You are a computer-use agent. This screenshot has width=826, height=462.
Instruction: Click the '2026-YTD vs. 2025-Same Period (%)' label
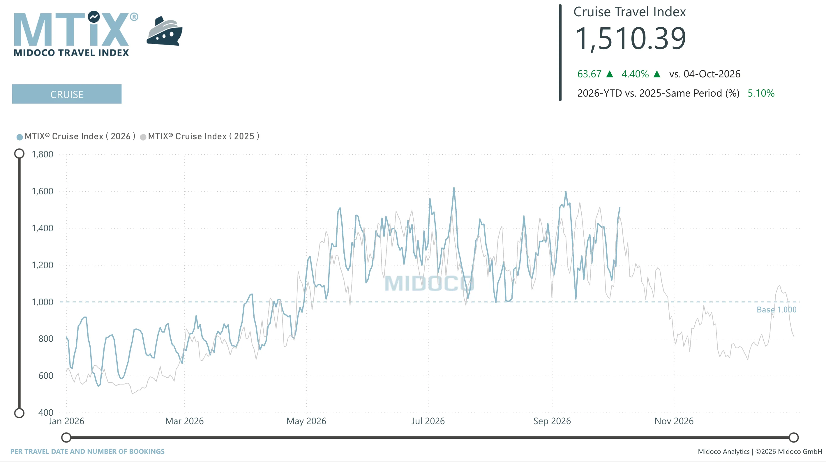pos(658,93)
